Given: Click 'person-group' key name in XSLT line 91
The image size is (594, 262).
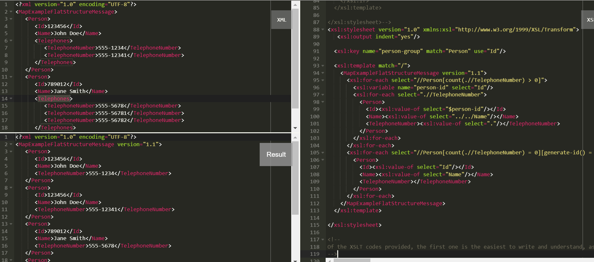Looking at the screenshot, I should tap(401, 51).
